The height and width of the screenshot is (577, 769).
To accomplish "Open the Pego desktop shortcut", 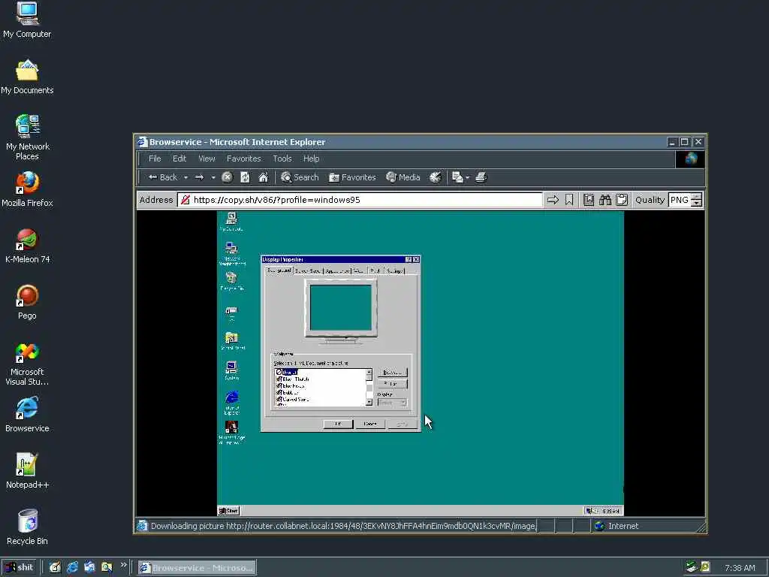I will [27, 302].
